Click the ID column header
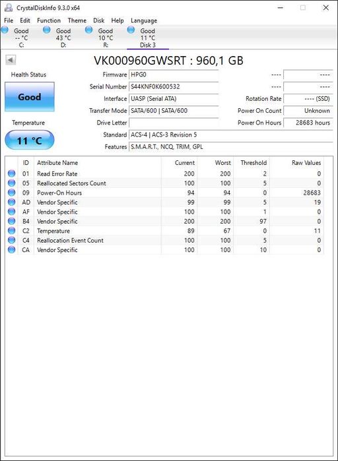 click(x=26, y=163)
